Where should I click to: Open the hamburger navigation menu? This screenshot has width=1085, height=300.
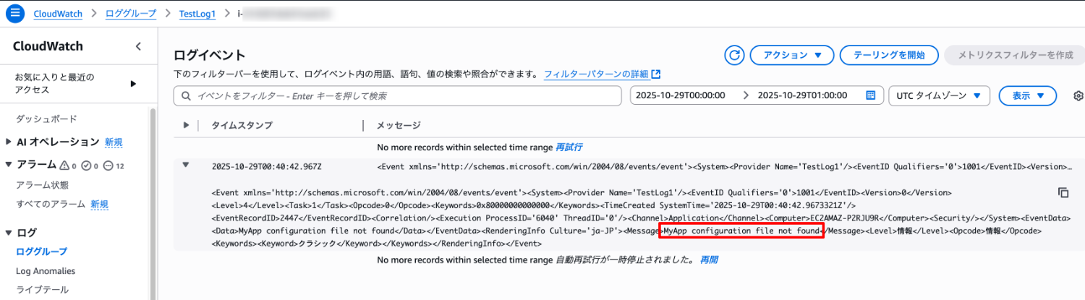(x=15, y=13)
